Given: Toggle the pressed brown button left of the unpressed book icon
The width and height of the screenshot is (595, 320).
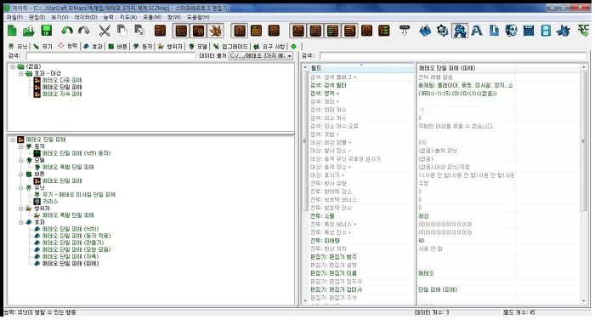Looking at the screenshot, I should 349,31.
